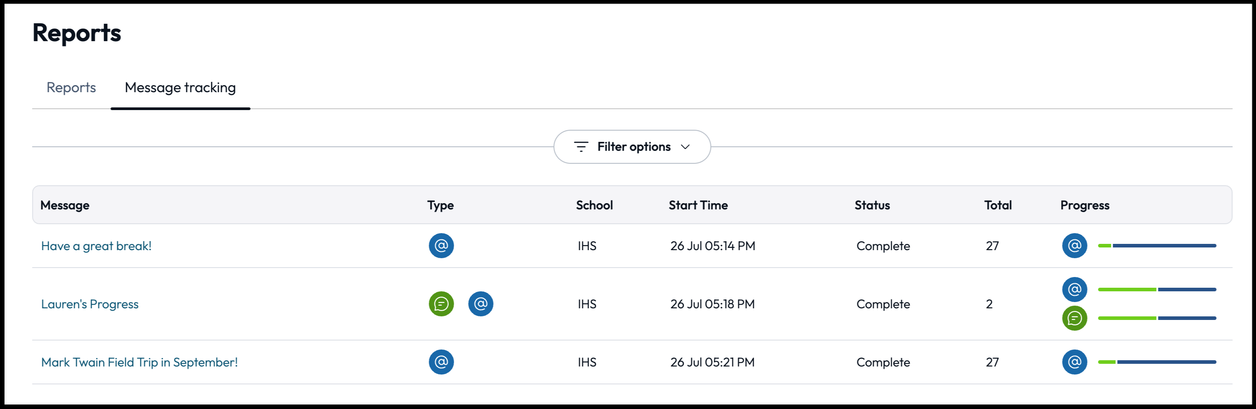Click the email type icon for 'Have a great break!'

click(x=441, y=246)
